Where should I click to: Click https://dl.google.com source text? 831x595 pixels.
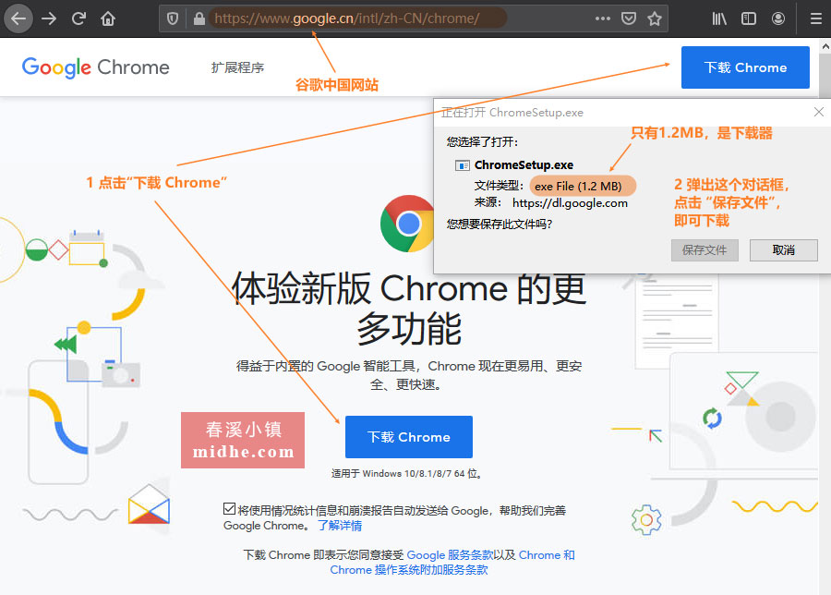pyautogui.click(x=570, y=203)
